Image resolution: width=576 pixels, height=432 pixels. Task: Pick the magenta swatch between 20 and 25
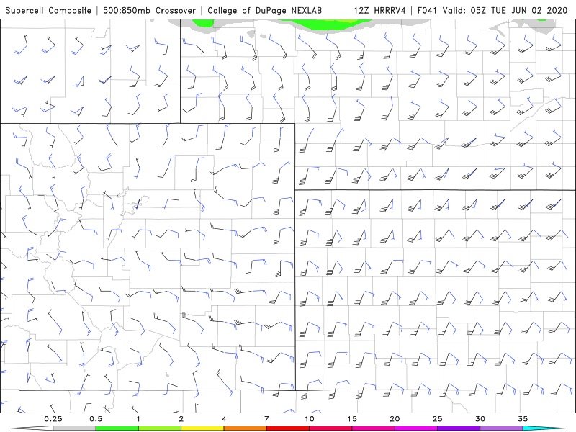coord(416,428)
